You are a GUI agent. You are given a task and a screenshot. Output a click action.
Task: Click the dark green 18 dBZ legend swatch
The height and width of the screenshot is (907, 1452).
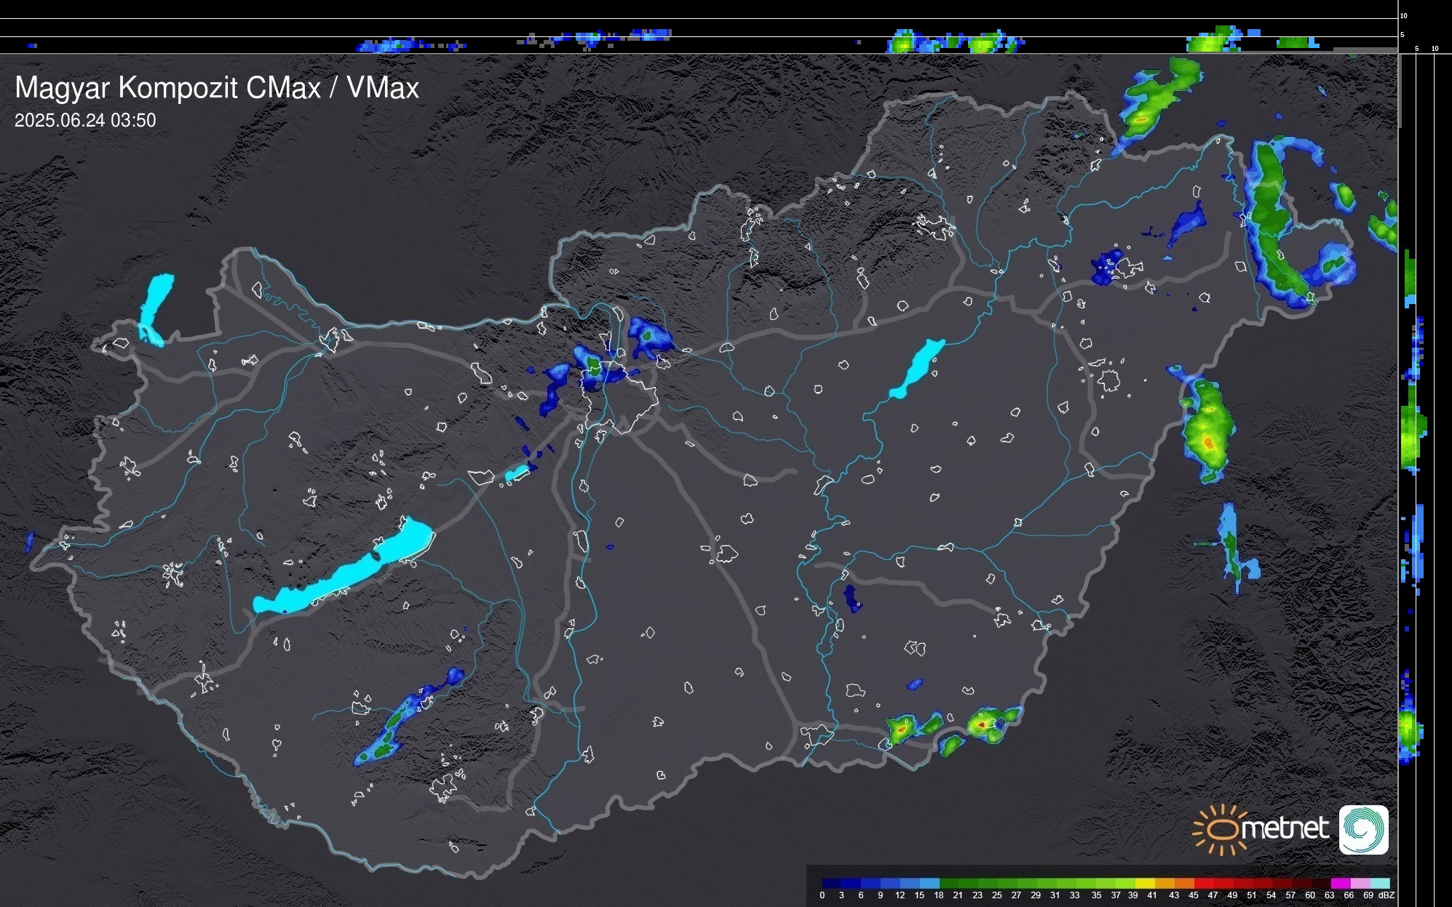point(949,883)
